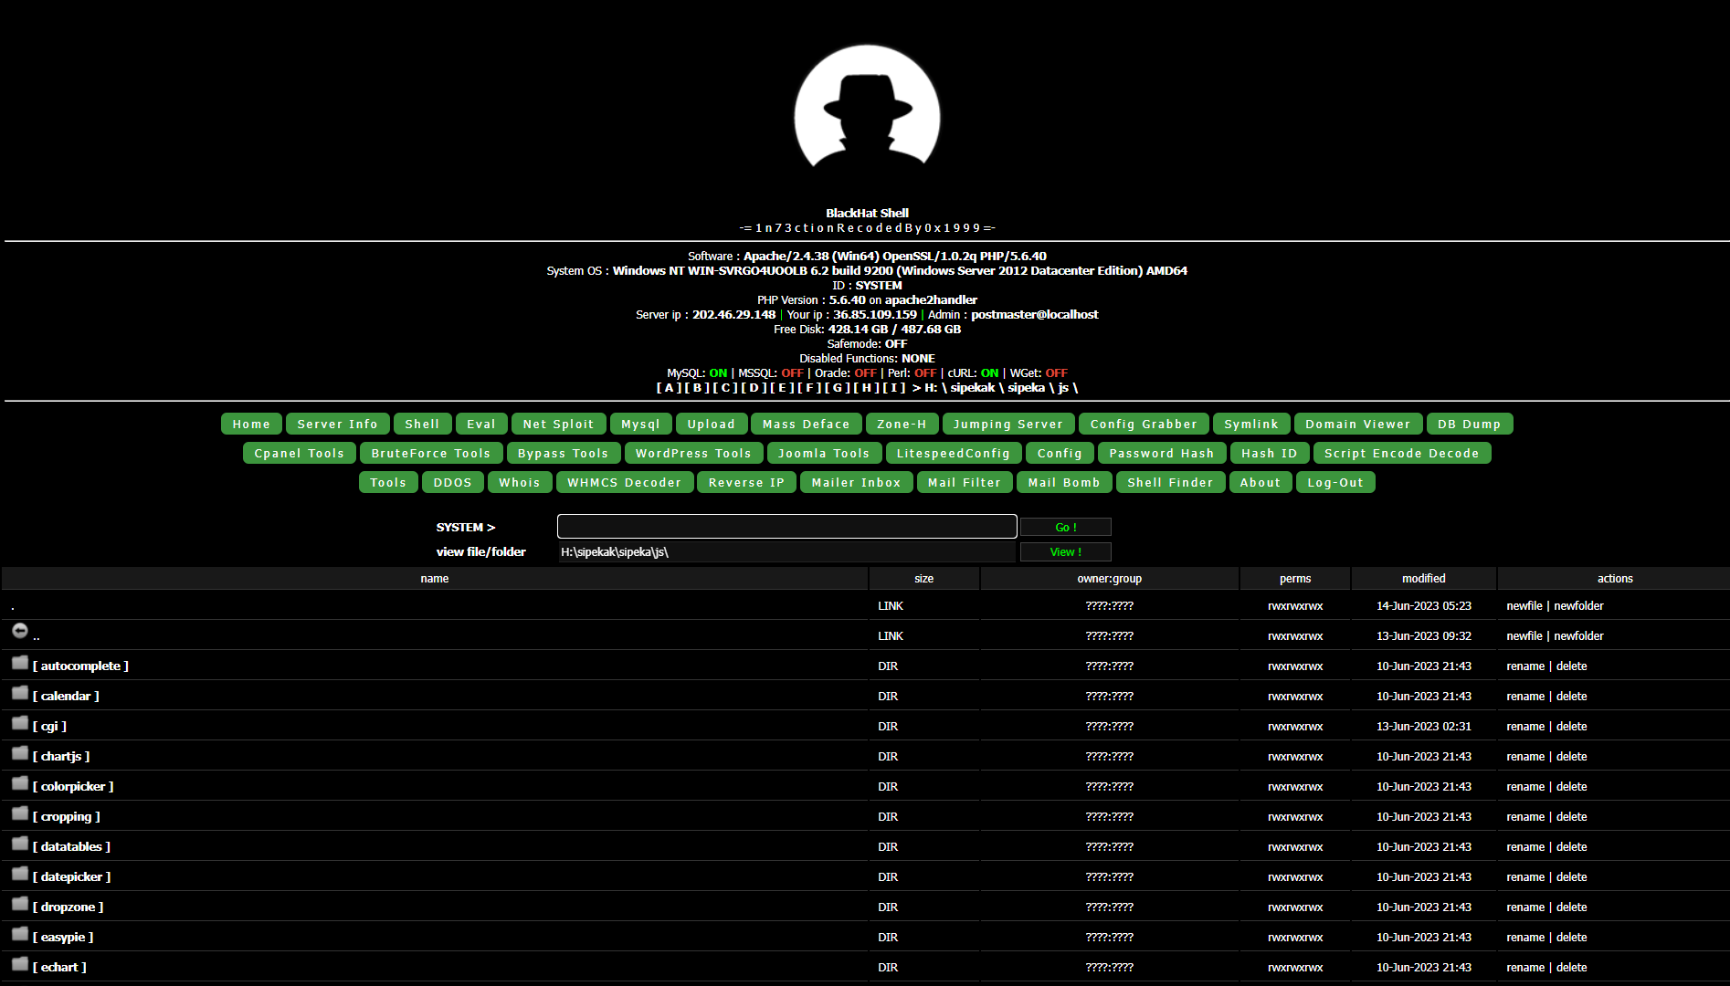
Task: Click Mail Bomb button
Action: tap(1064, 482)
